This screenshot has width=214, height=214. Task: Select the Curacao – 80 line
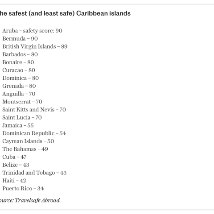coord(19,70)
